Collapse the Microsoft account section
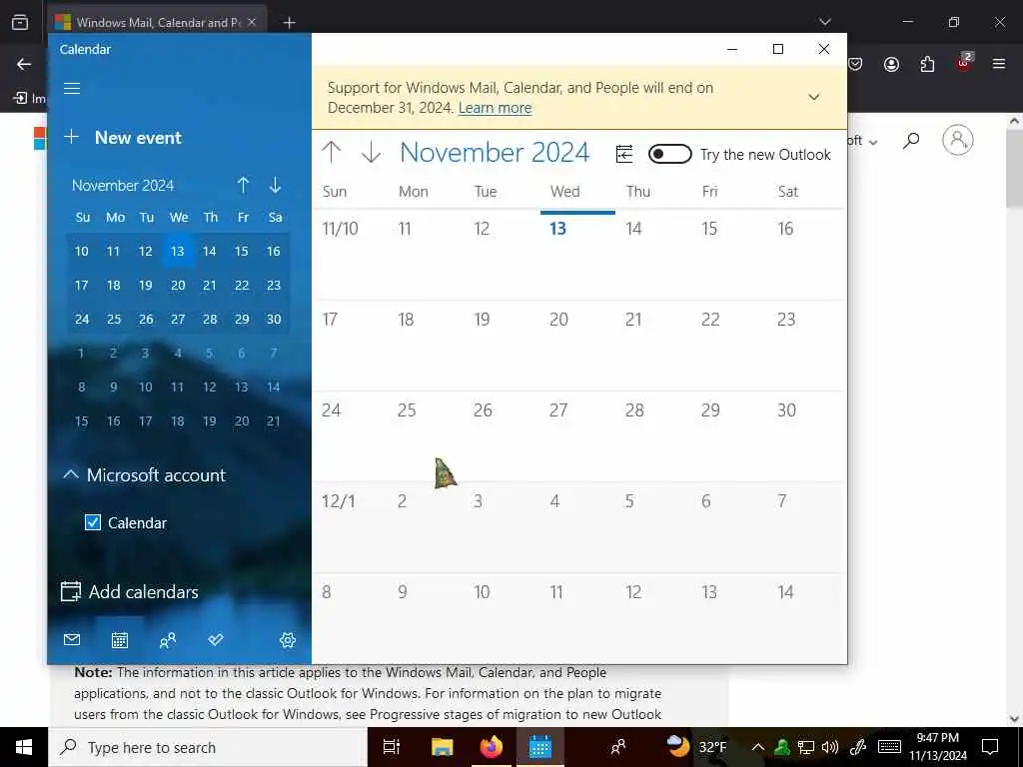Image resolution: width=1023 pixels, height=767 pixels. (x=71, y=474)
